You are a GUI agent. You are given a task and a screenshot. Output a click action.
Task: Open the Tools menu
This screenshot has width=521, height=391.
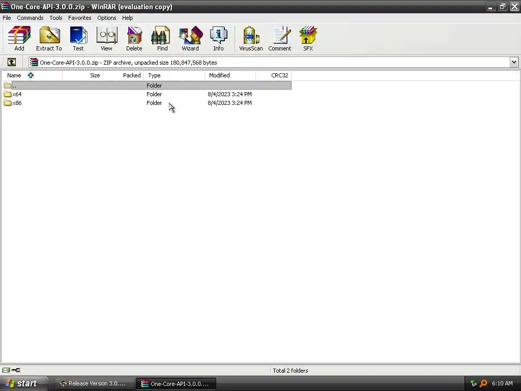pos(56,18)
